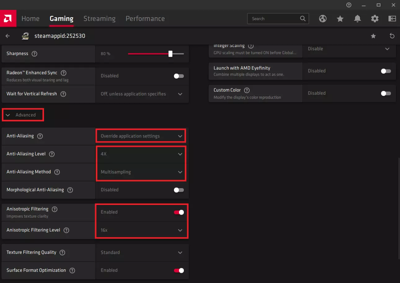400x283 pixels.
Task: Switch to the Home tab
Action: [x=30, y=19]
